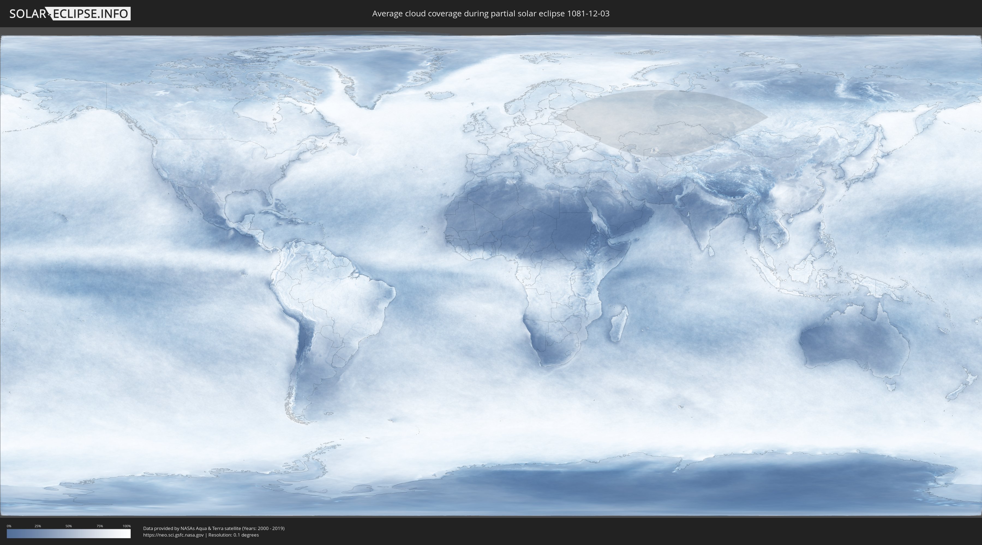This screenshot has height=545, width=982.
Task: Click the 100% label on legend
Action: [x=127, y=526]
